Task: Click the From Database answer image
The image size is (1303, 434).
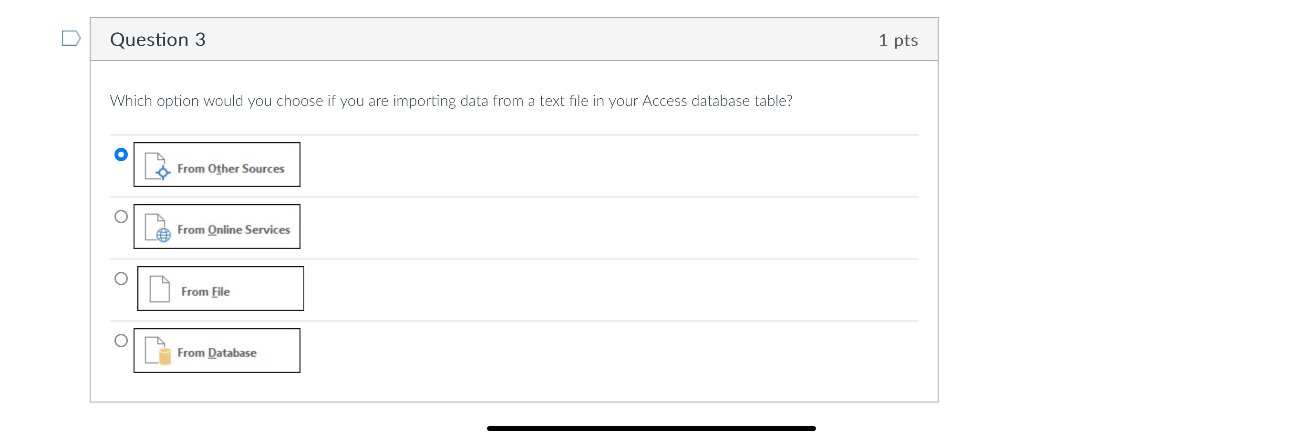Action: tap(217, 351)
